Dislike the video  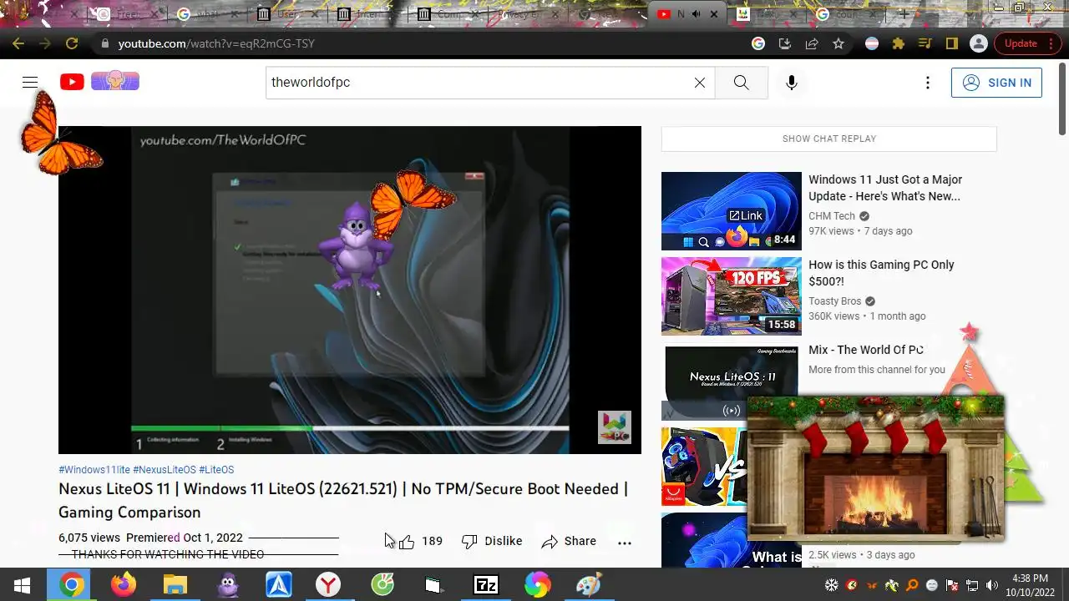[492, 541]
